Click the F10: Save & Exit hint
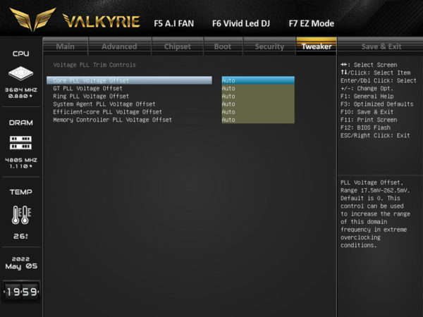This screenshot has height=317, width=423. 367,112
